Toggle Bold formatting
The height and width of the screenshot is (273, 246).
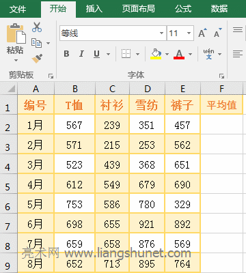point(66,54)
